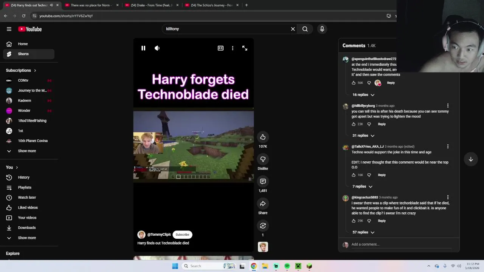Image resolution: width=484 pixels, height=272 pixels.
Task: Open Shorts in the sidebar
Action: click(x=29, y=54)
